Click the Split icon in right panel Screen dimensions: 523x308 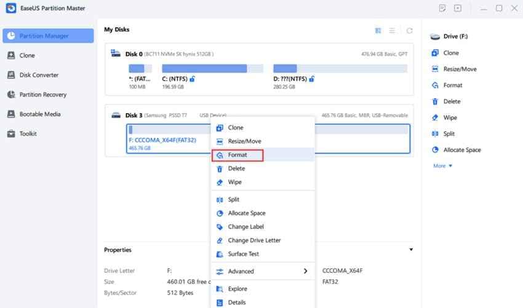point(435,134)
